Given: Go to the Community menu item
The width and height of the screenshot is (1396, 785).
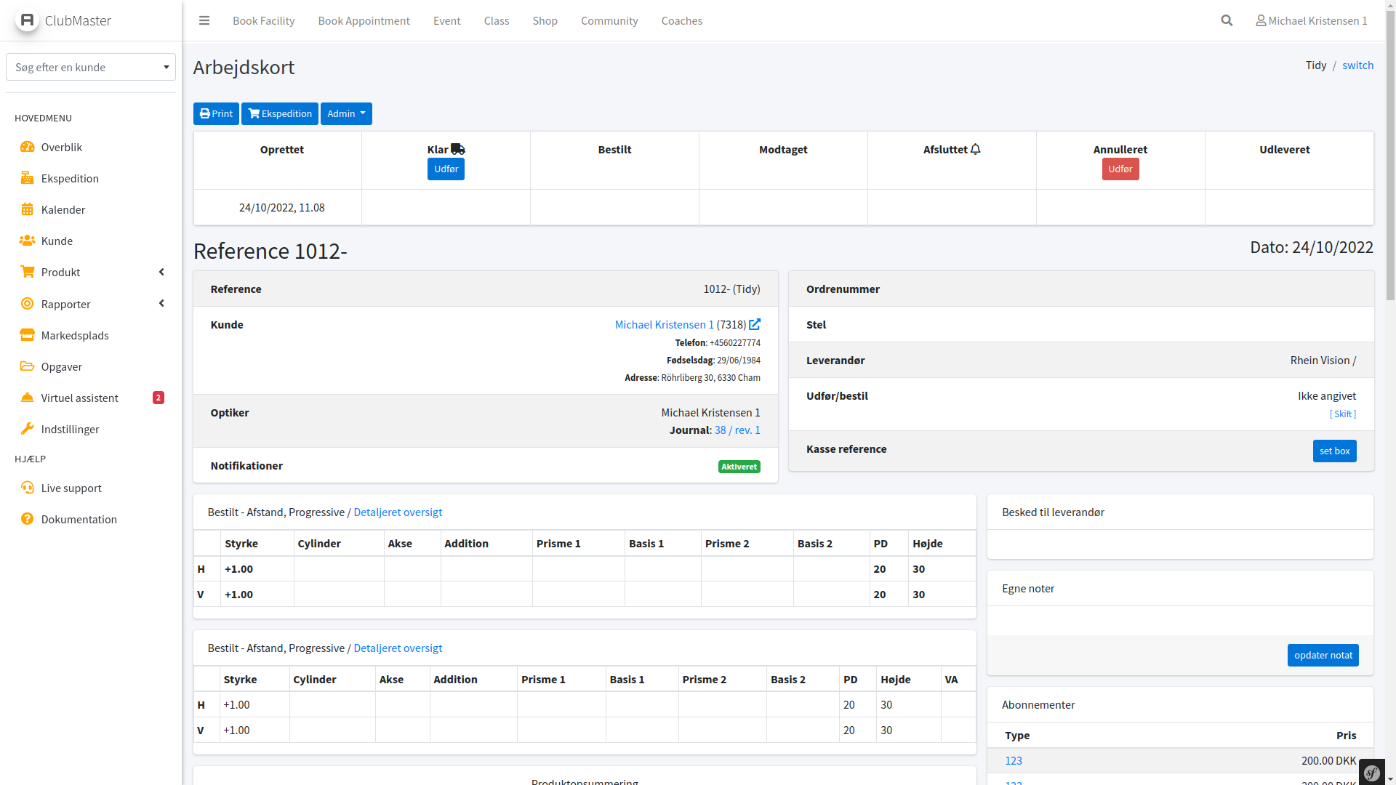Looking at the screenshot, I should [x=609, y=20].
